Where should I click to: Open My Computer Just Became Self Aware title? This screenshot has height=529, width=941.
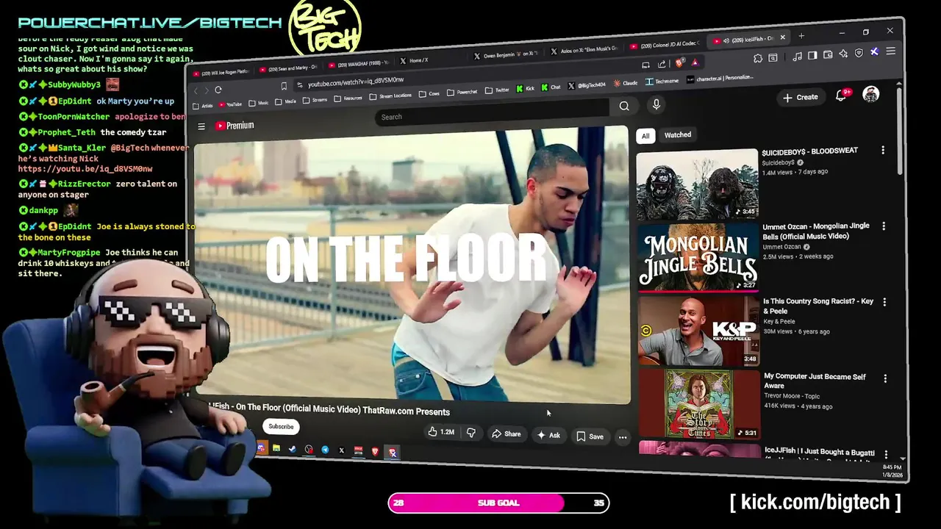pos(815,381)
